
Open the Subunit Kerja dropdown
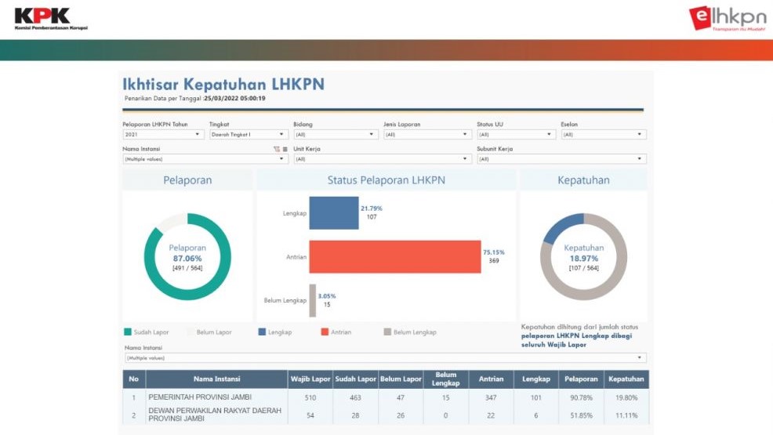[561, 159]
